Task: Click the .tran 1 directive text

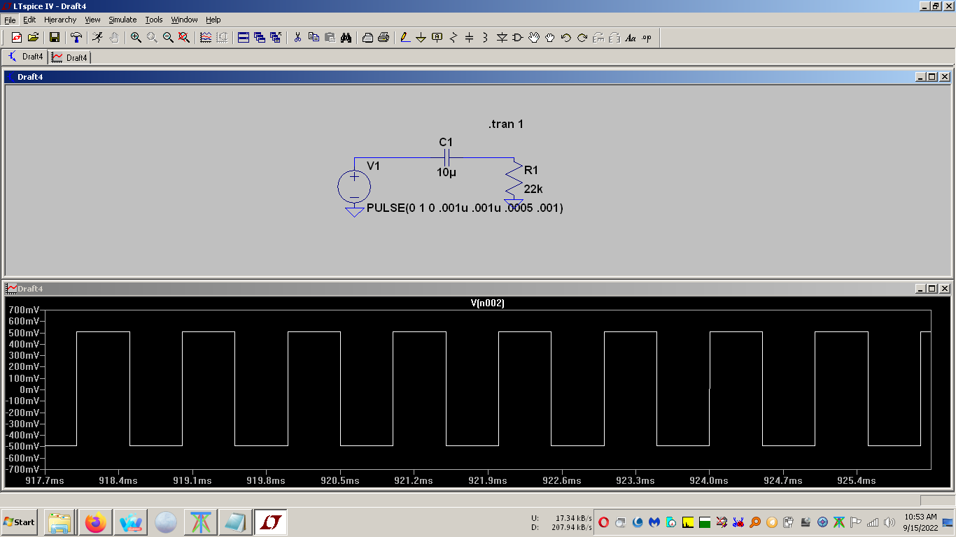Action: tap(506, 124)
